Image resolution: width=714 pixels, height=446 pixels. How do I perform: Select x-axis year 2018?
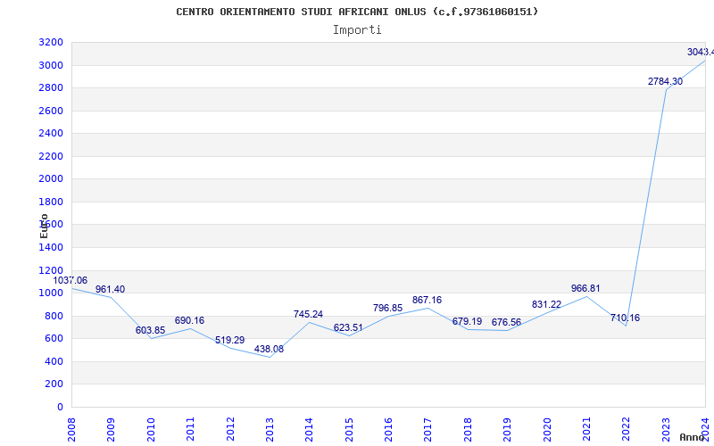tap(468, 430)
